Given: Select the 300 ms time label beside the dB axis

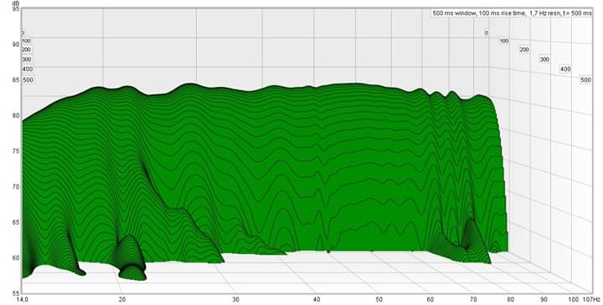Looking at the screenshot, I should 27,59.
